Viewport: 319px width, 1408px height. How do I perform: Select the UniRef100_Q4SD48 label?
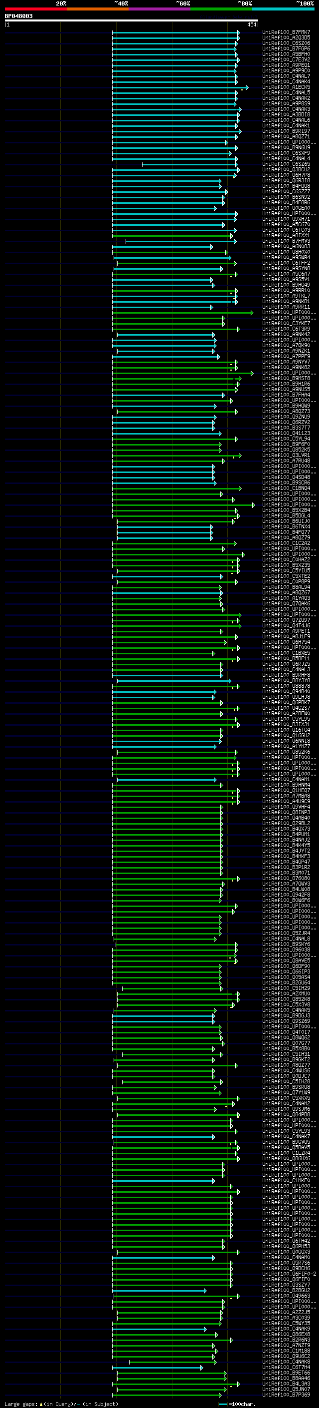[286, 477]
